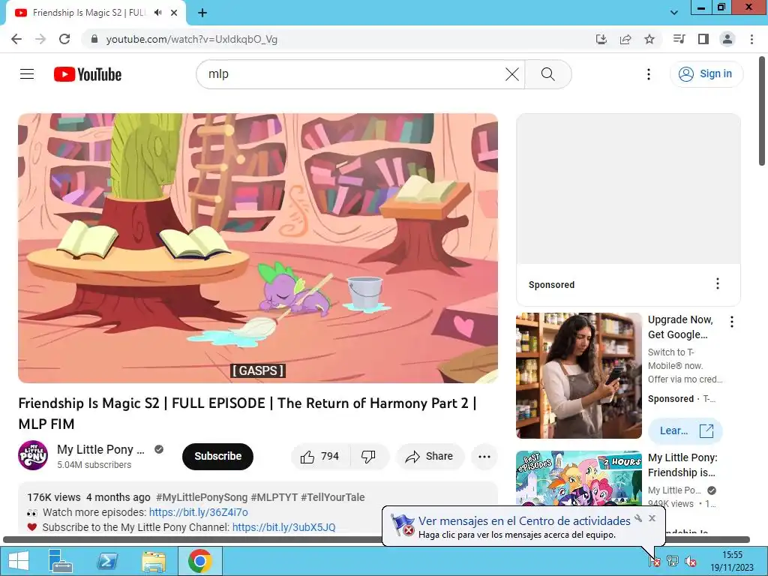Viewport: 768px width, 576px height.
Task: Go to the YouTube logo home
Action: [x=88, y=74]
